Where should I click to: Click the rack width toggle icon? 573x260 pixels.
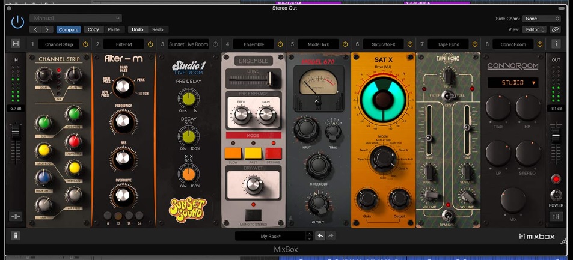coord(16,44)
